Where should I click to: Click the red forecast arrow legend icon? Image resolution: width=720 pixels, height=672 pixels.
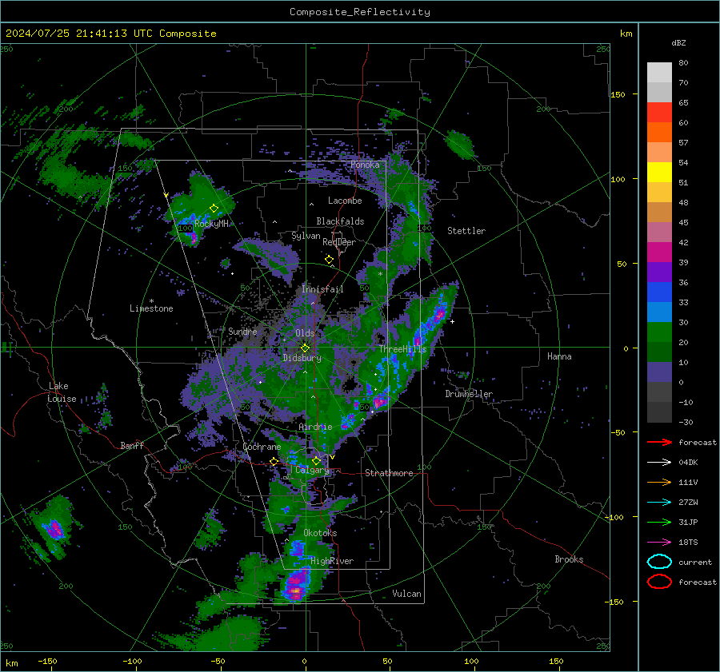coord(659,442)
